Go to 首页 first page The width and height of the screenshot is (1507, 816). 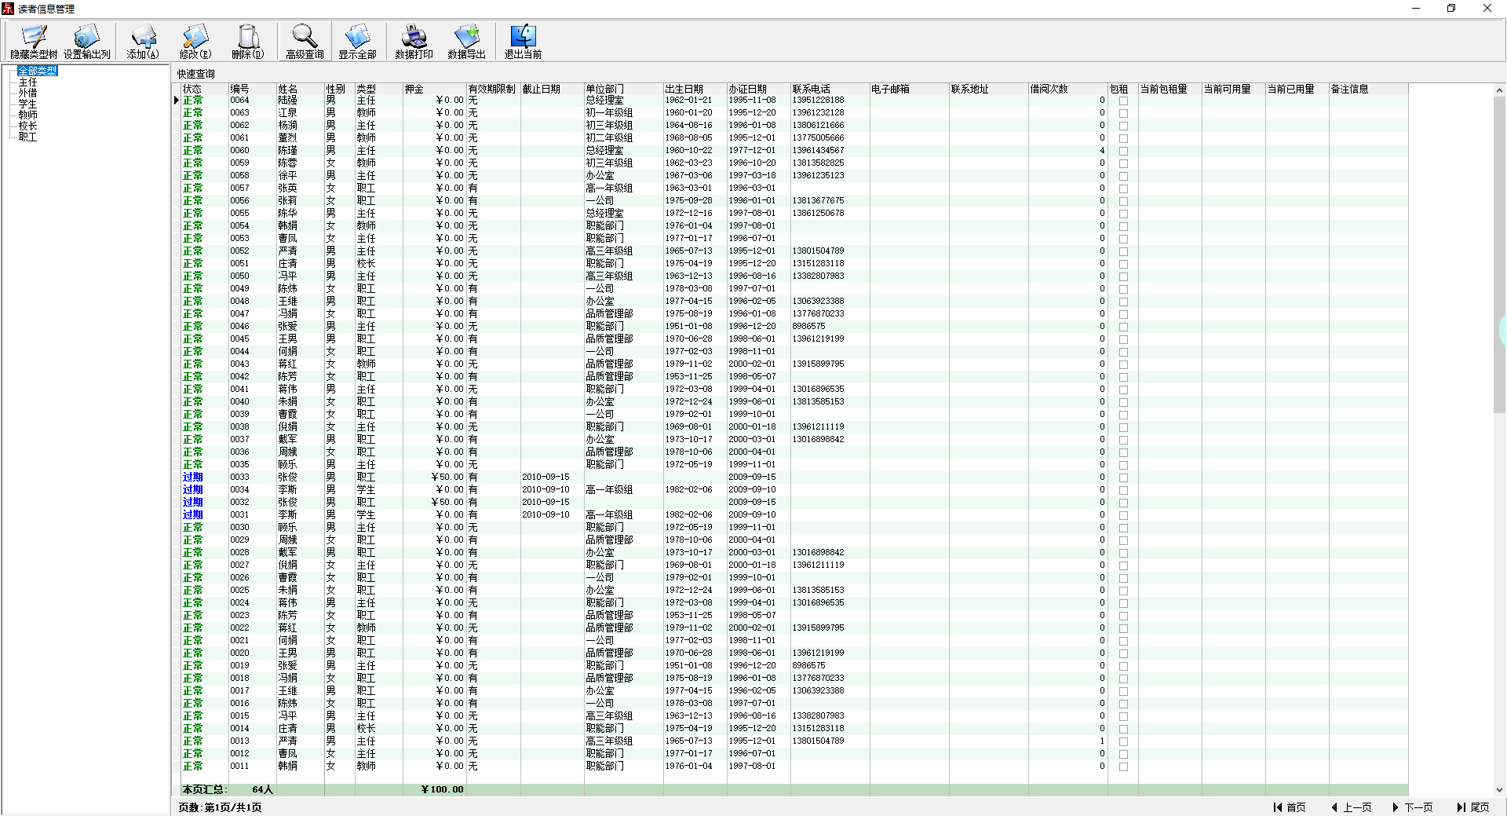(x=1290, y=807)
